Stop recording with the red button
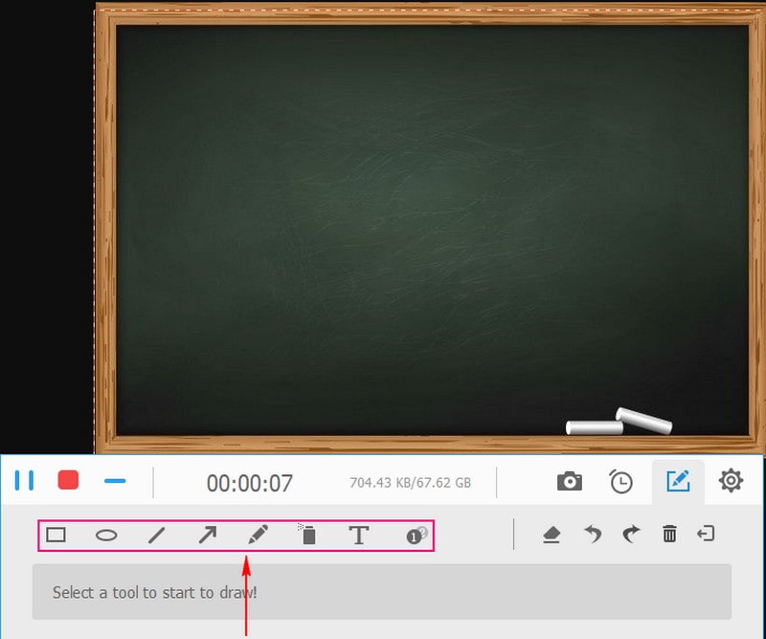The height and width of the screenshot is (639, 766). tap(68, 480)
